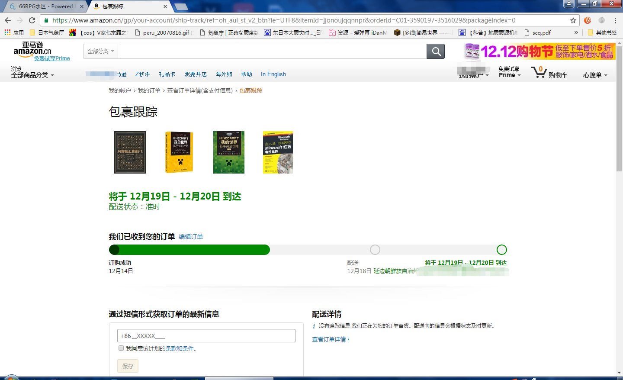Switch to the 66RPG水区 tab
The width and height of the screenshot is (623, 380).
[45, 6]
